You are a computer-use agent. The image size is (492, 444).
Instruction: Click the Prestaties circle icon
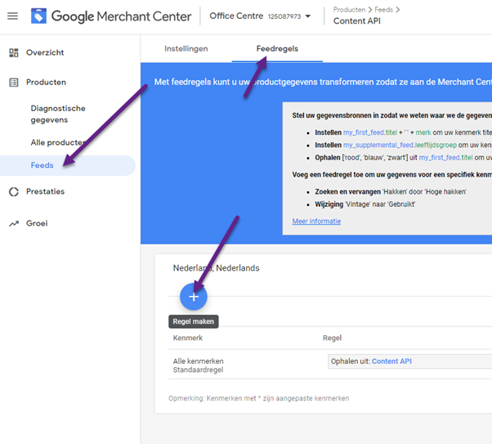[14, 191]
